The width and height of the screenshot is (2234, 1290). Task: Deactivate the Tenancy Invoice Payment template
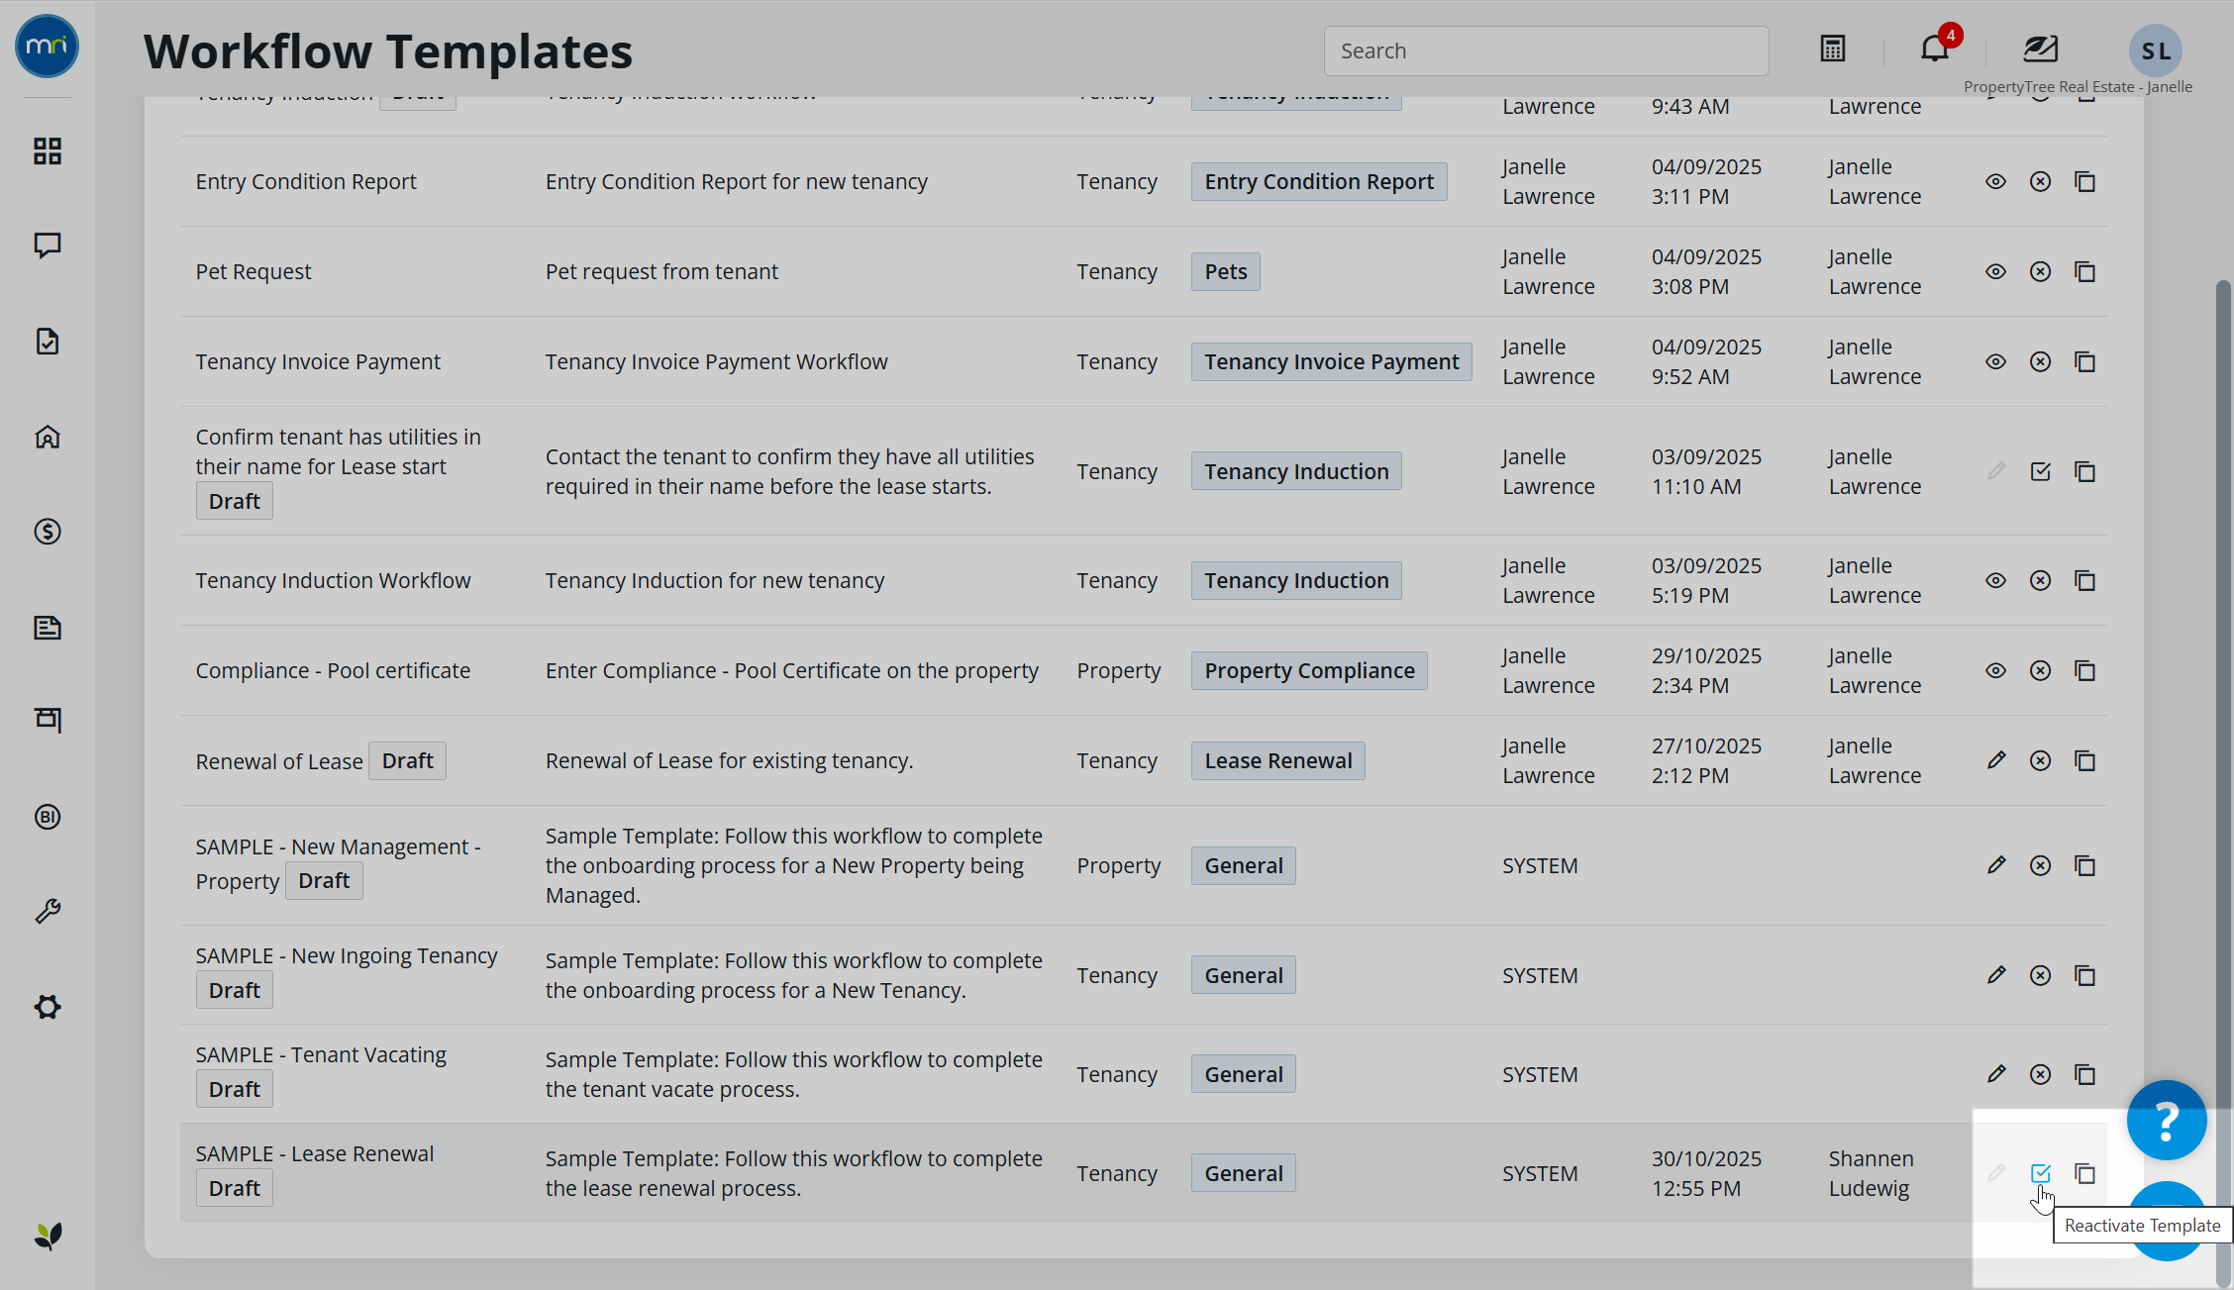pos(2041,361)
